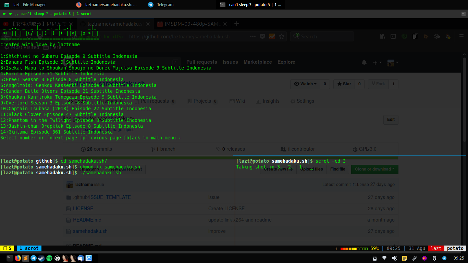Click the battery charging tray icon
468x263 pixels.
pos(375,258)
